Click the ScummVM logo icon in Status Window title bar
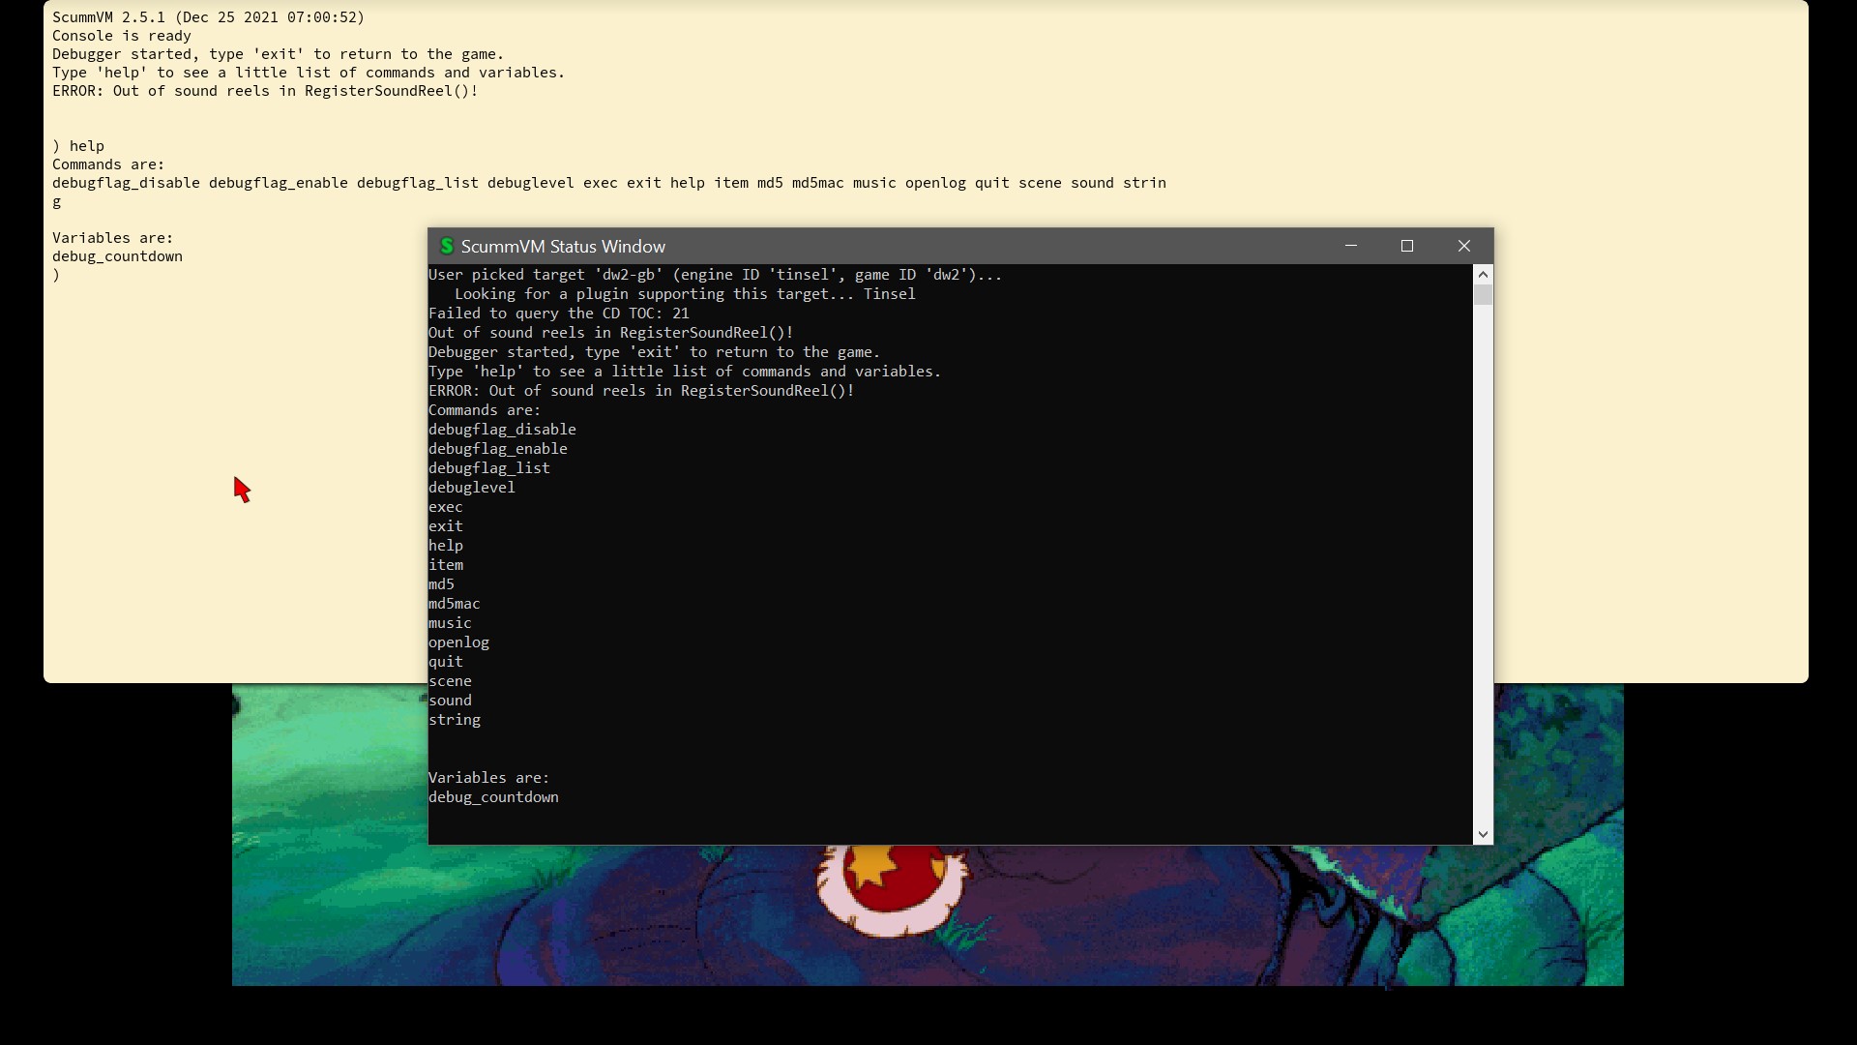The width and height of the screenshot is (1857, 1045). click(x=446, y=246)
